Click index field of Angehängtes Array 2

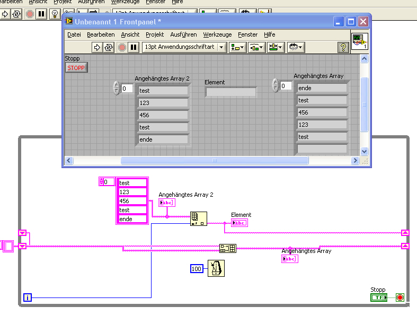127,89
